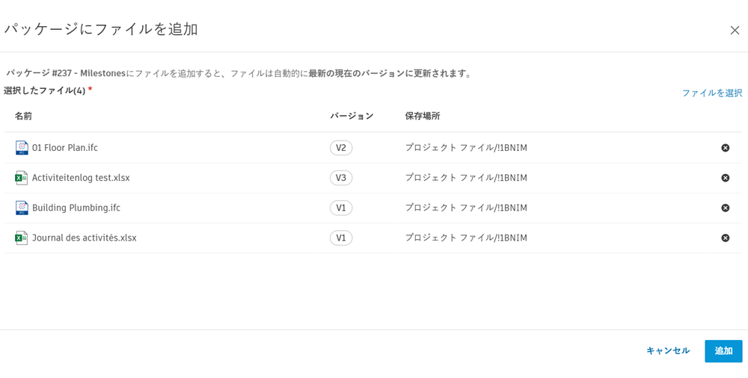Viewport: 748px width, 378px height.
Task: Click remove icon for Building Plumbing.ifc
Action: (725, 208)
